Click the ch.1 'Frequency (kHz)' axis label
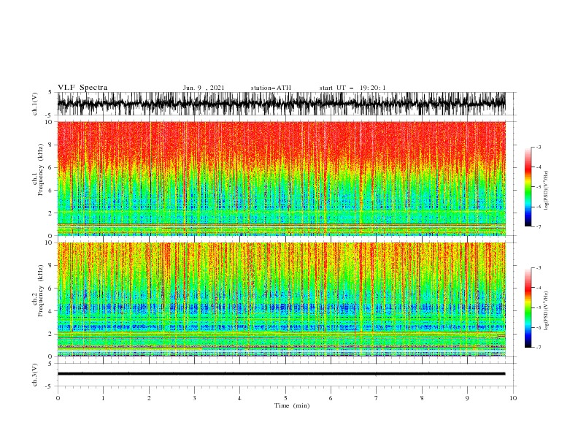This screenshot has height=447, width=578. click(x=41, y=169)
